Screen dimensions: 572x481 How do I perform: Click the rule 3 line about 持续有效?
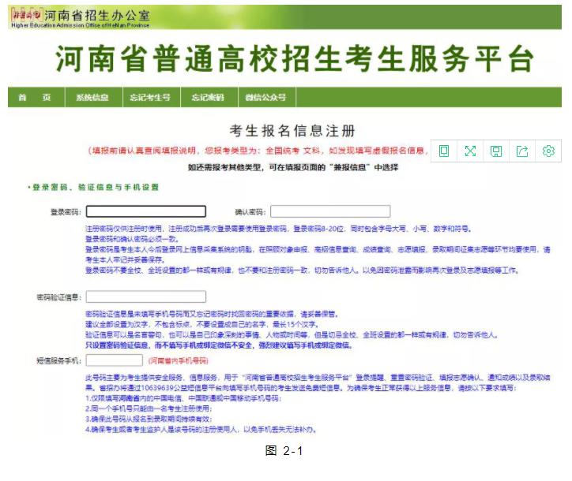point(149,419)
